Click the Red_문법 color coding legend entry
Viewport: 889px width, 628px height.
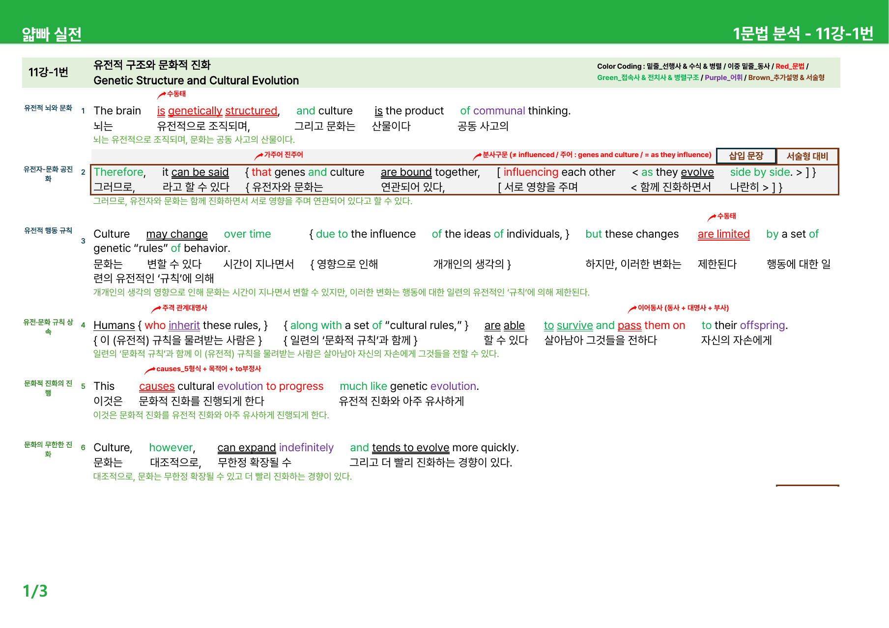click(x=790, y=66)
